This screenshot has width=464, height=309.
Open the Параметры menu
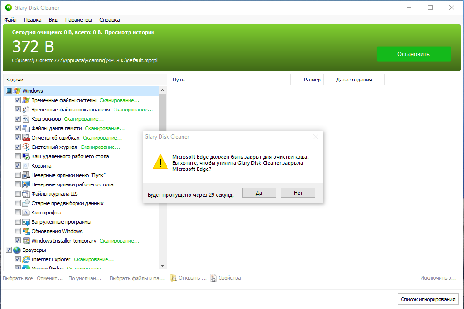(x=78, y=20)
